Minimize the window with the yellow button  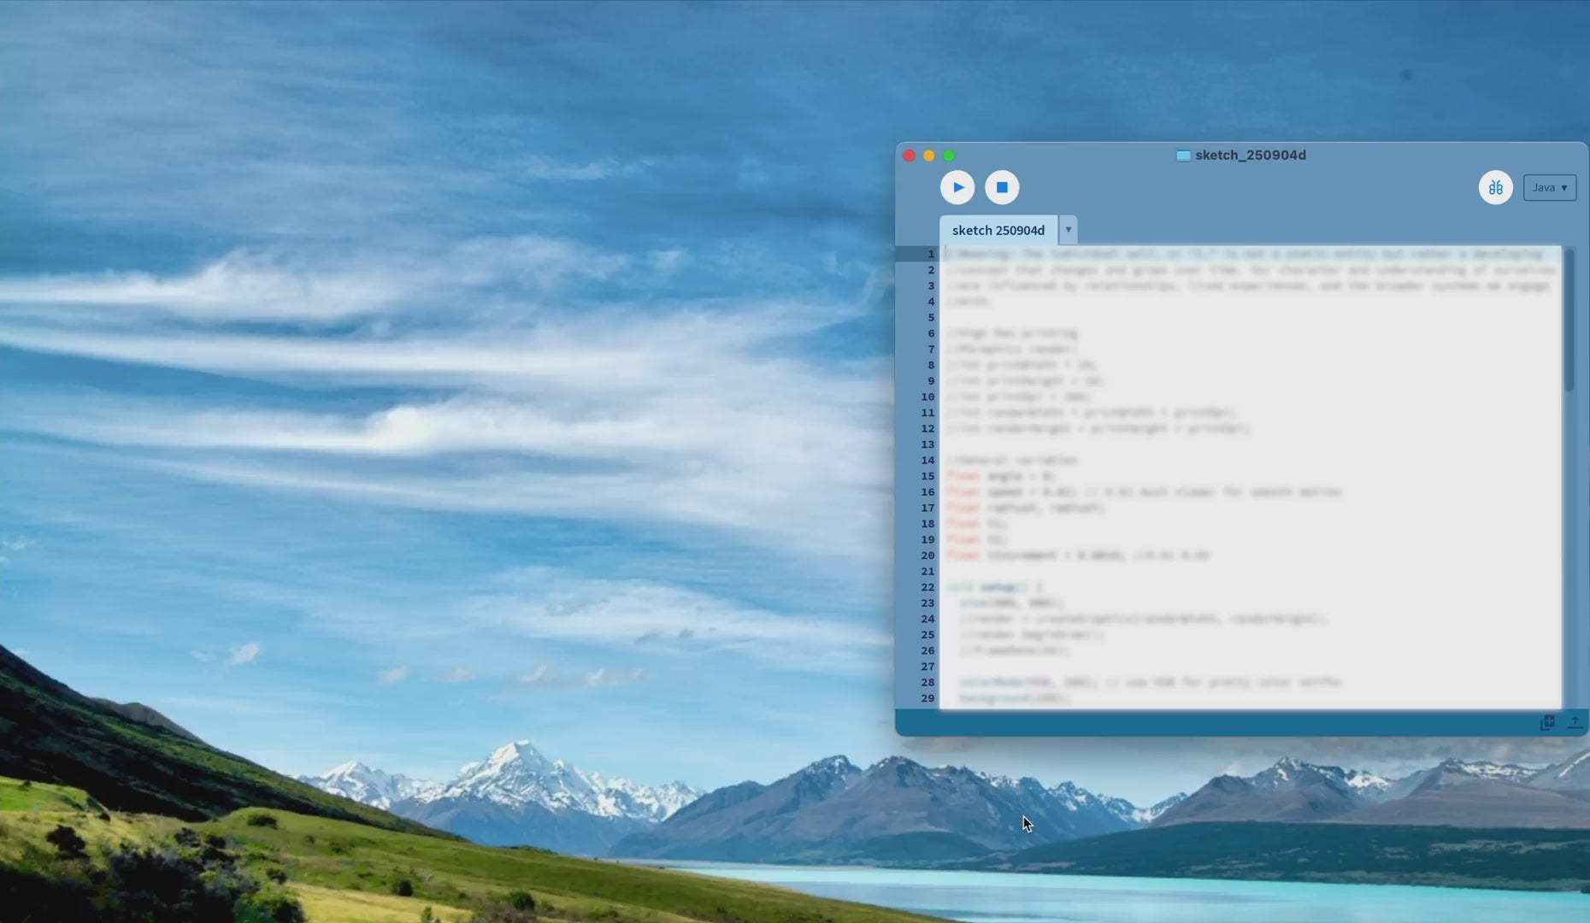929,156
